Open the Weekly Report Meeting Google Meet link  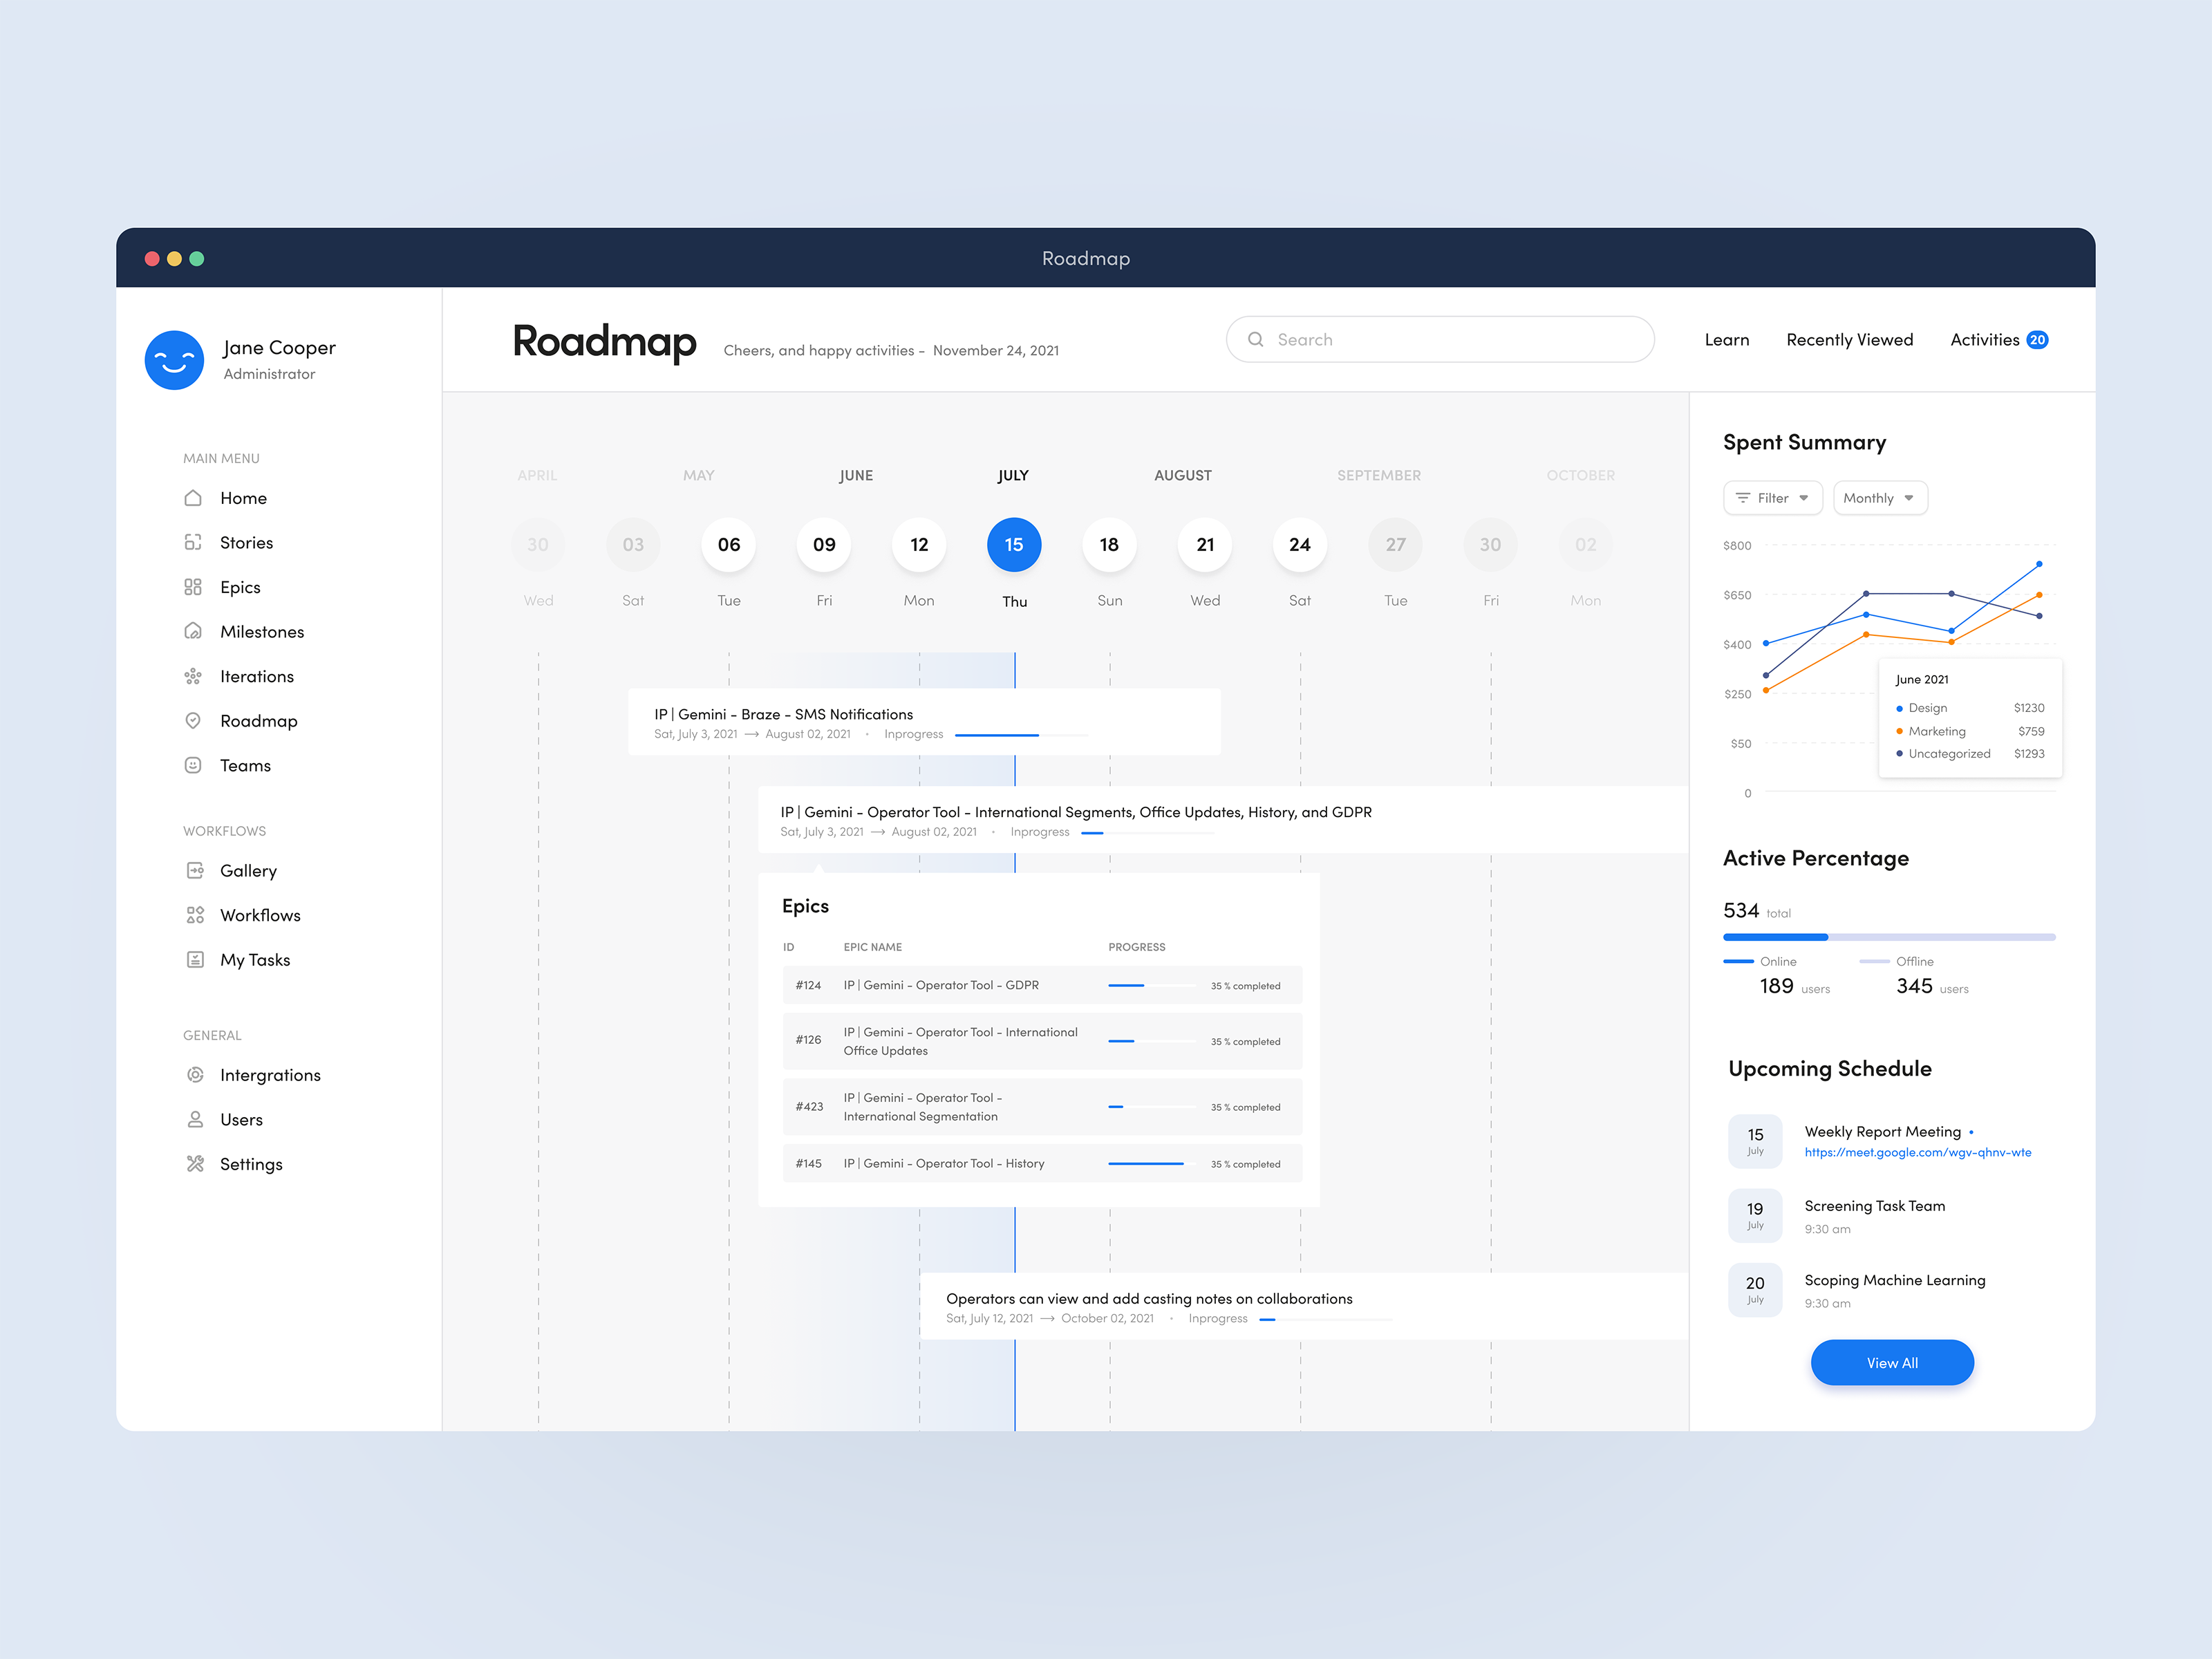(1917, 1152)
